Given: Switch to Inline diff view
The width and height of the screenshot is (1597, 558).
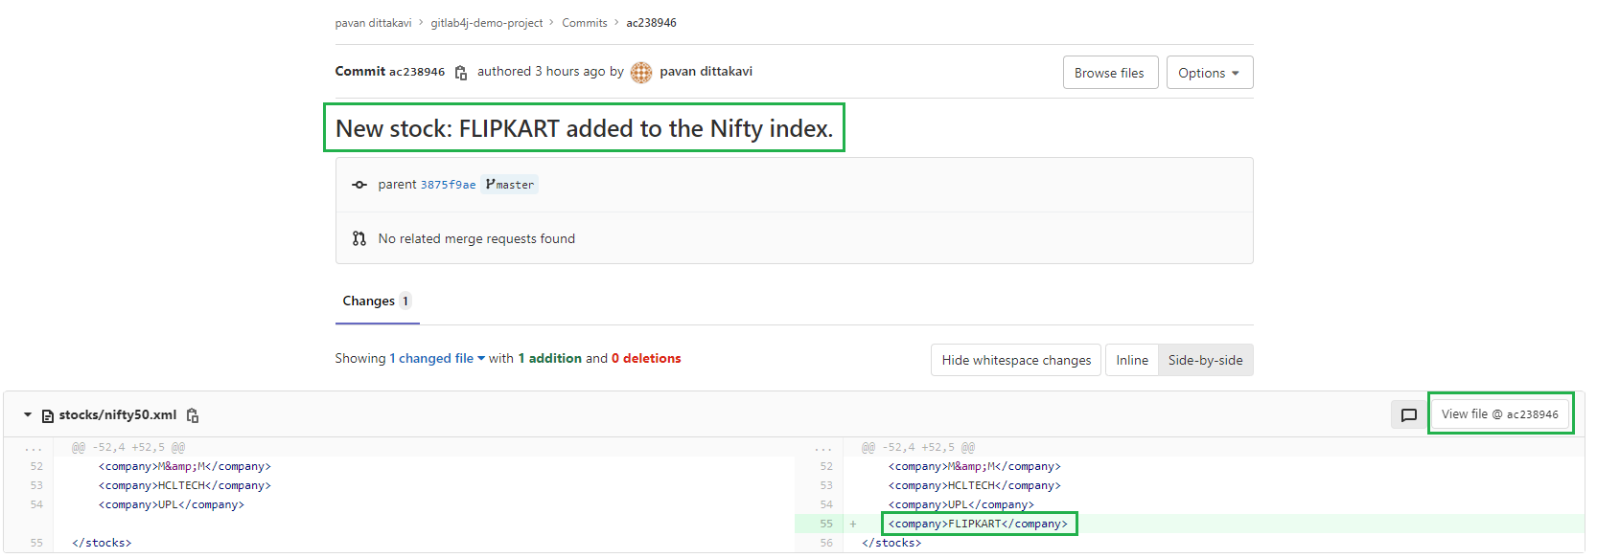Looking at the screenshot, I should 1131,360.
